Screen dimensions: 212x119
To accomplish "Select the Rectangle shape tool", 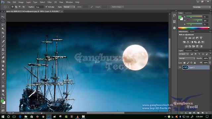I will click(x=3, y=86).
